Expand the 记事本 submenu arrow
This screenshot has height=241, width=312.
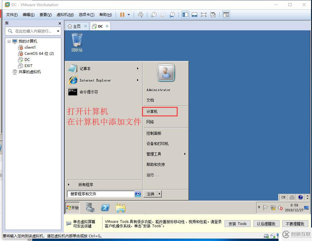[x=138, y=69]
